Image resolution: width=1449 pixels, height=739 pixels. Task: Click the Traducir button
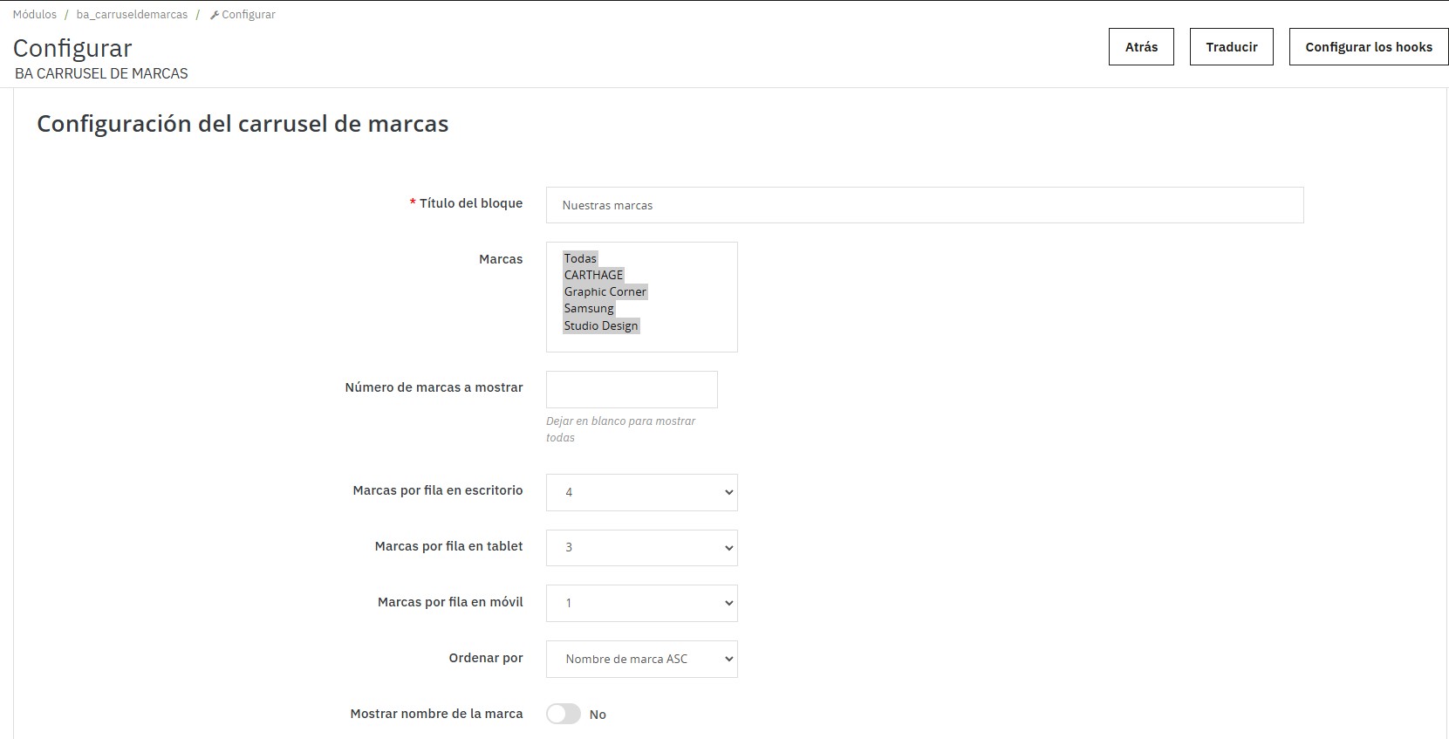click(1231, 47)
